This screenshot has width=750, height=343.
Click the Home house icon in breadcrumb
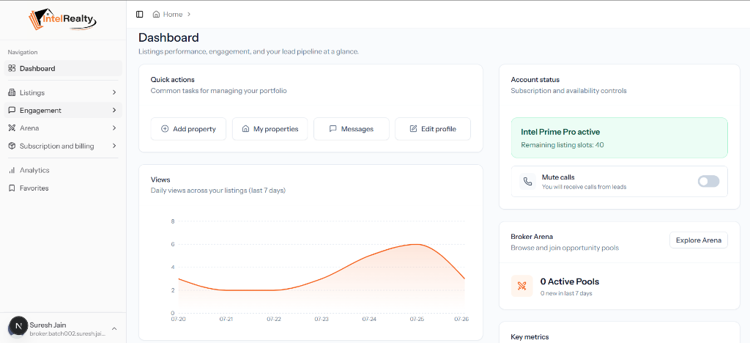point(156,15)
